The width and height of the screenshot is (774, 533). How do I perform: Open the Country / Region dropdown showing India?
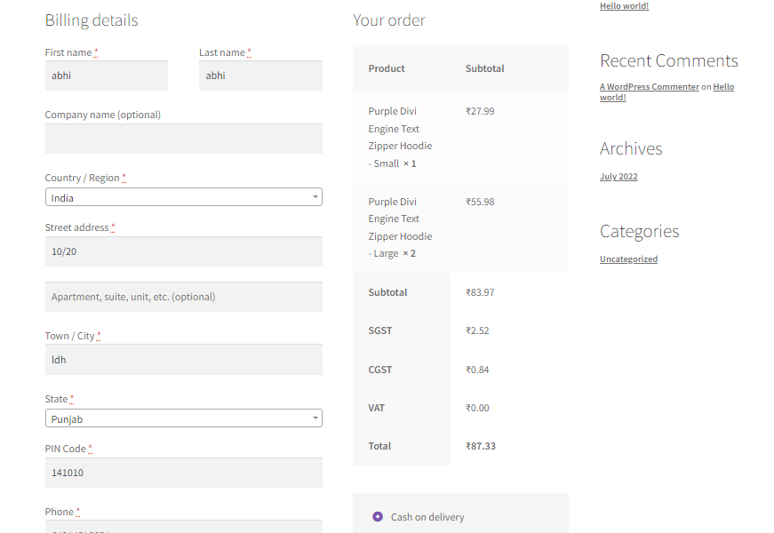(x=184, y=197)
